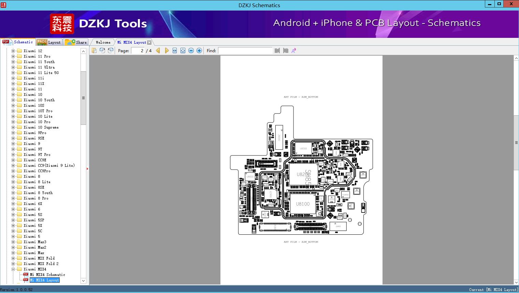
Task: Go to the previous page arrow
Action: (x=158, y=50)
